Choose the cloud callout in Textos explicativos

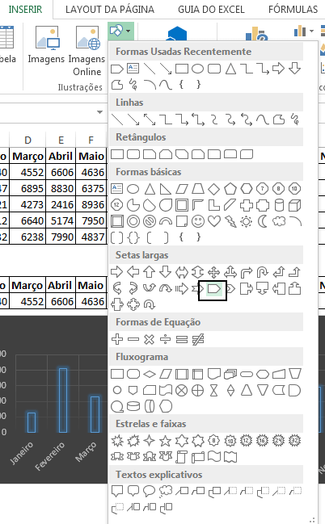(x=166, y=491)
